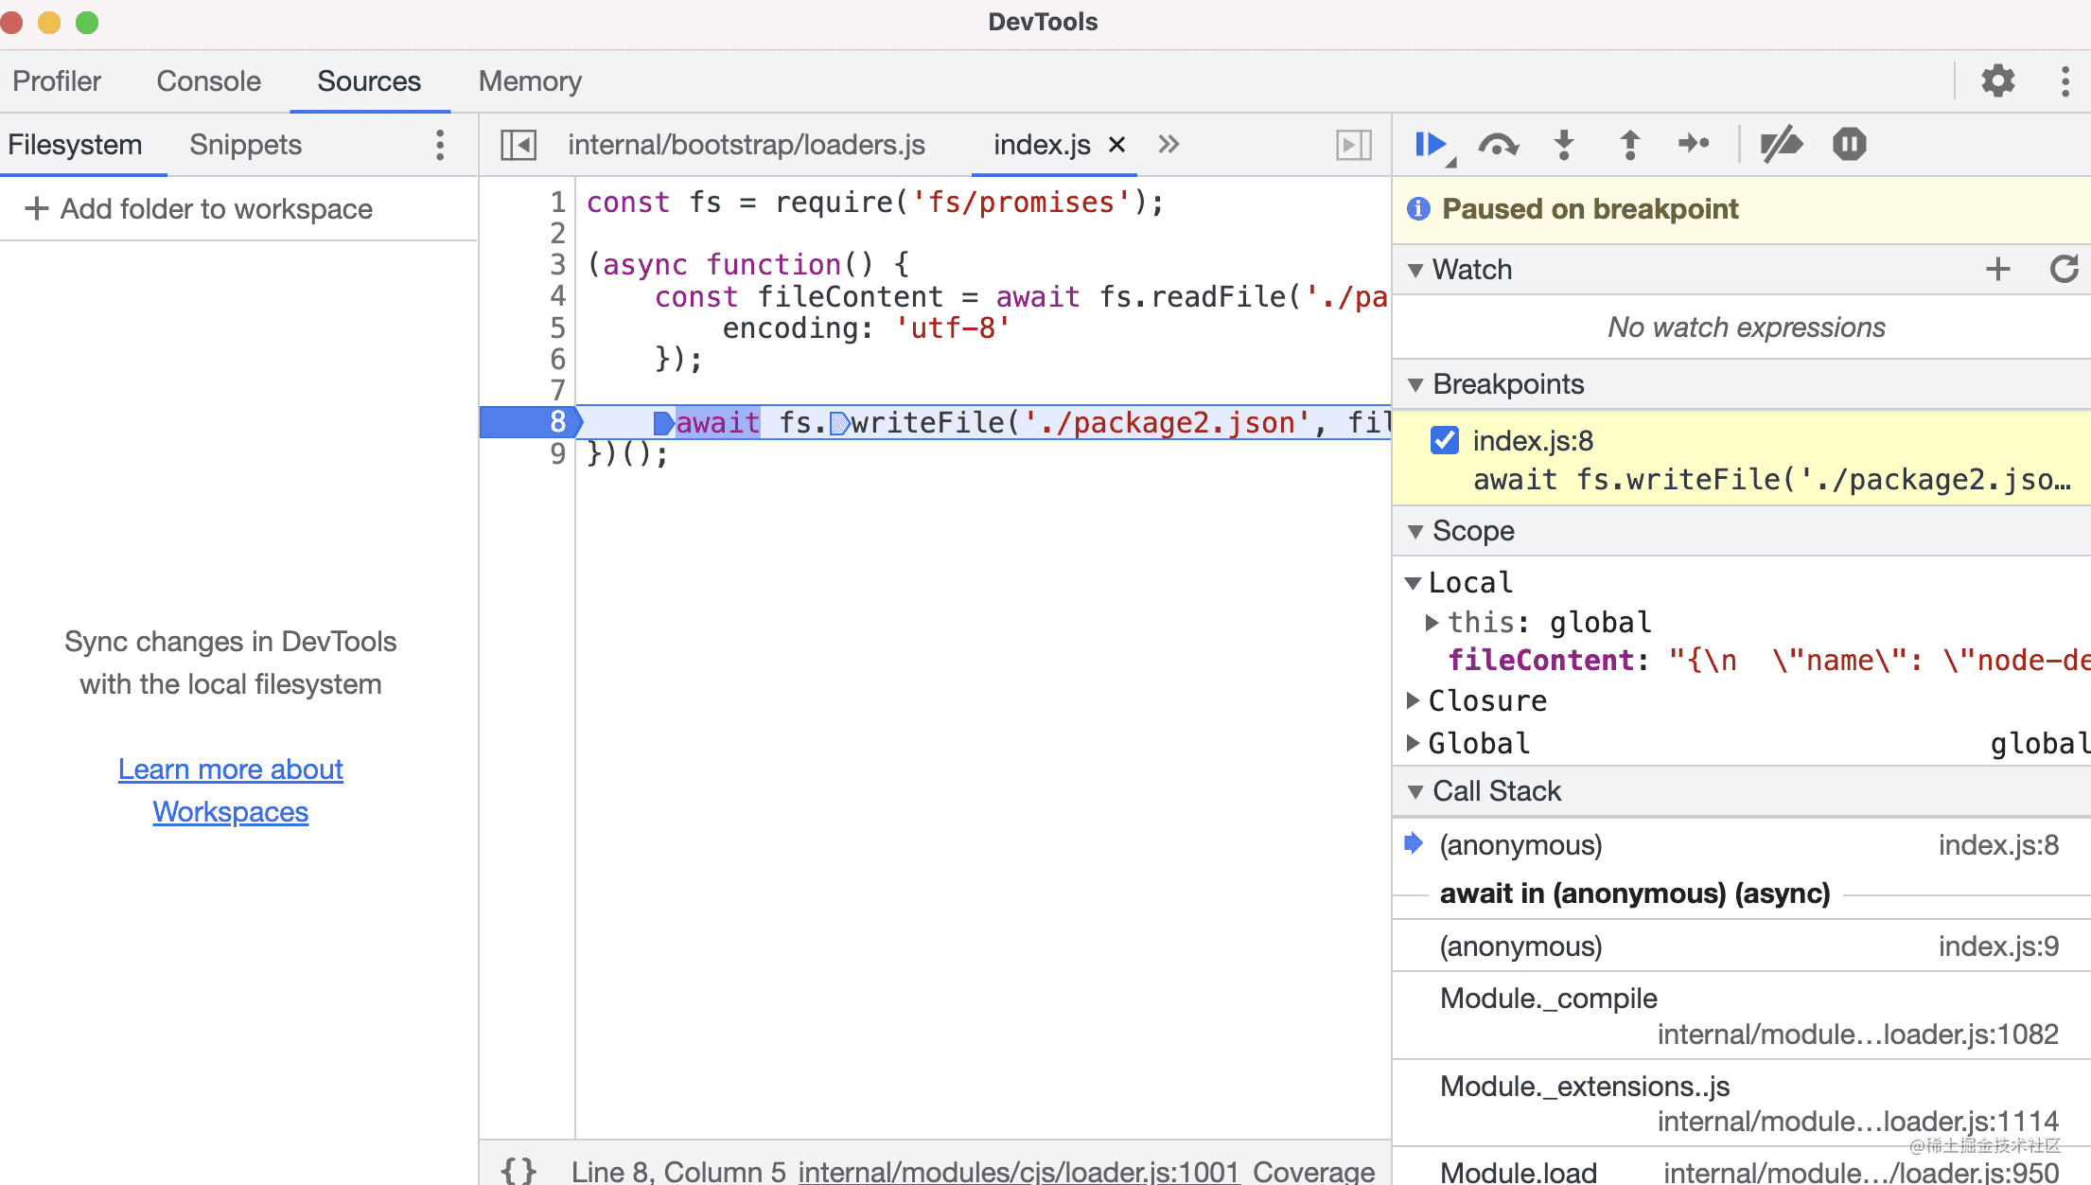This screenshot has width=2091, height=1185.
Task: Switch to the Console tab
Action: 208,81
